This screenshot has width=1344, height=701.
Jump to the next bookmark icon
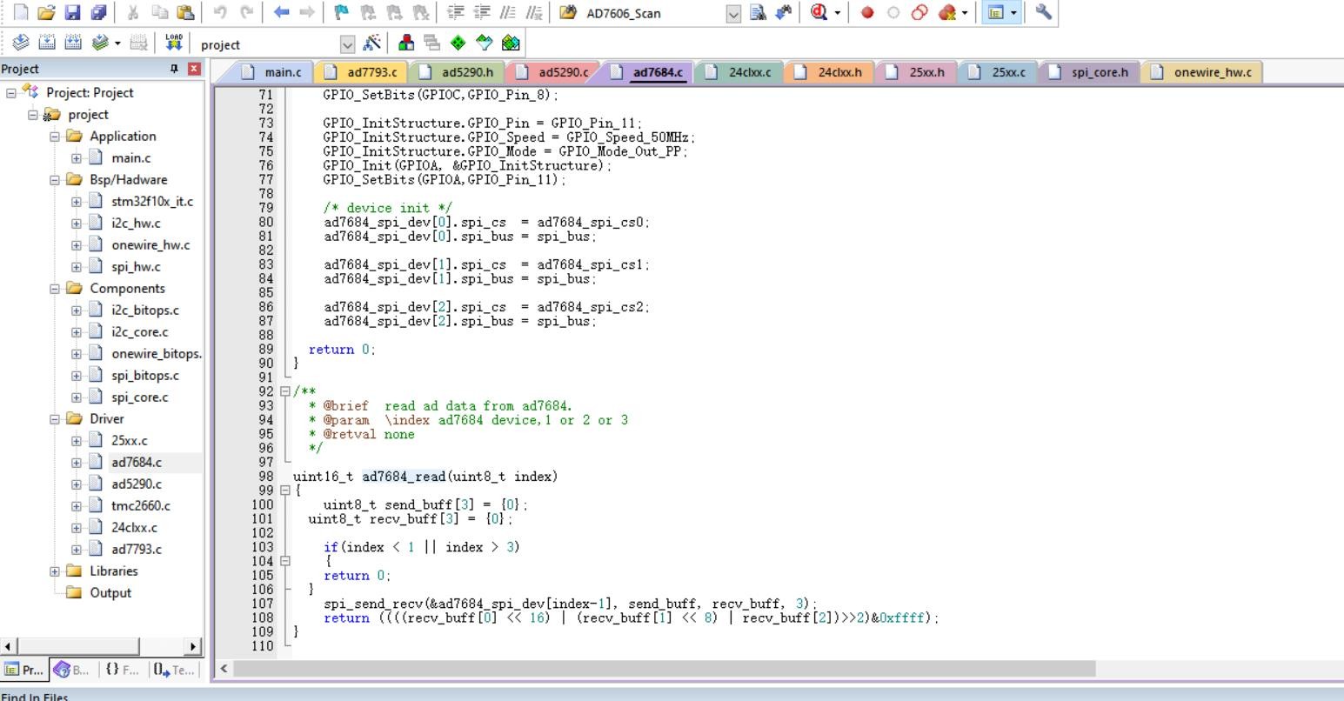[394, 12]
